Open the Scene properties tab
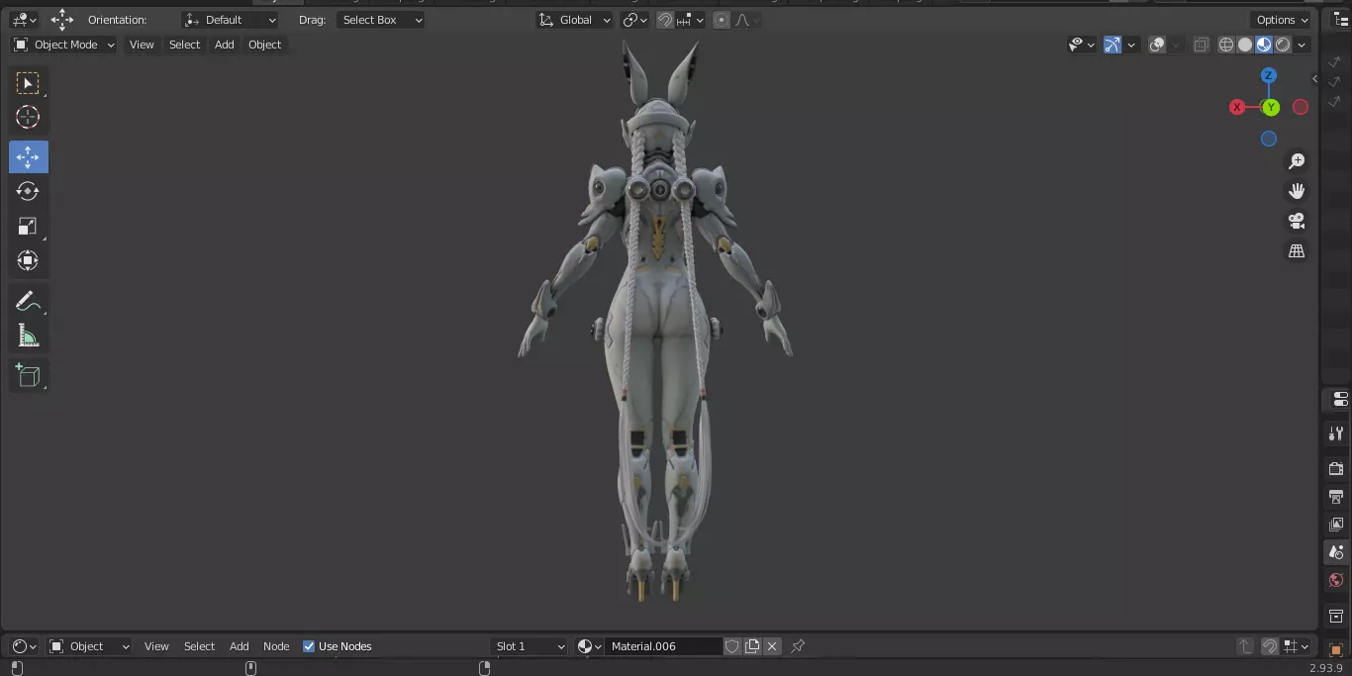 (x=1336, y=552)
